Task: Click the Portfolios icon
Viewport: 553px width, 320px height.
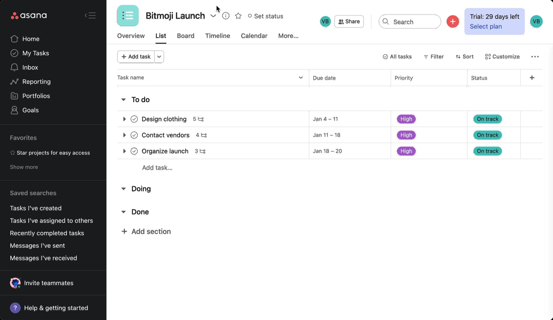Action: [x=14, y=96]
